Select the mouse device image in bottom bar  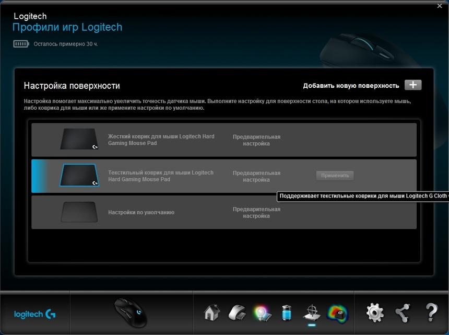131,313
